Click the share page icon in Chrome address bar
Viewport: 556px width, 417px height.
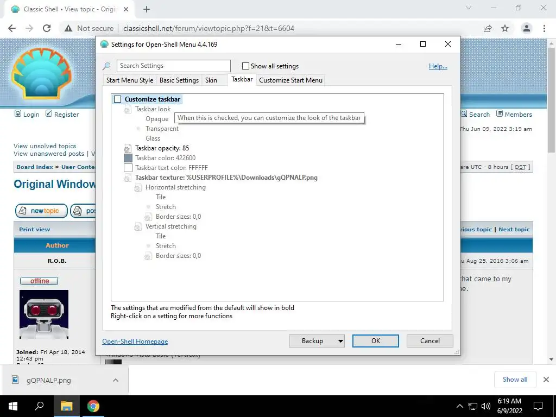click(x=488, y=28)
